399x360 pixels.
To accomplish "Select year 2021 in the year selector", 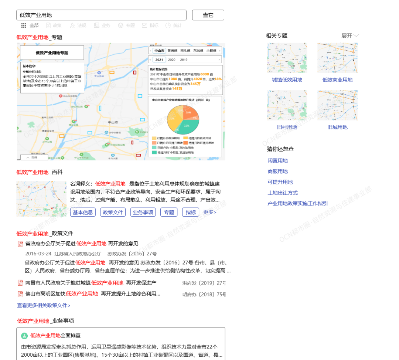I will [x=159, y=60].
